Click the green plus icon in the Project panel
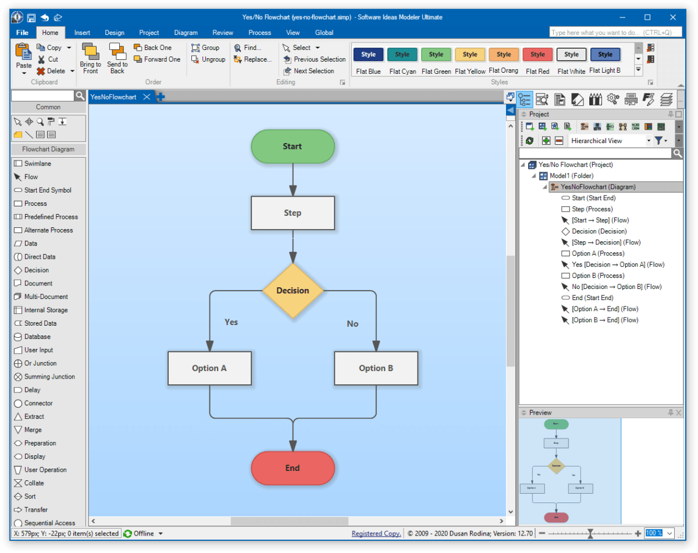Viewport: 698px width, 553px height. (x=546, y=140)
